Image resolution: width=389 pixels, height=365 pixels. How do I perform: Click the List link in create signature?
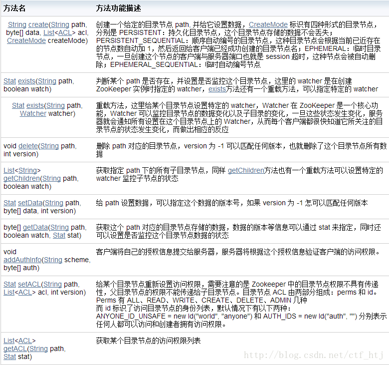49,32
